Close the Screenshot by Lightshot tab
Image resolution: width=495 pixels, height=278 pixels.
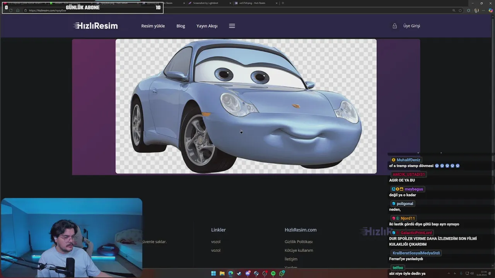coord(230,3)
